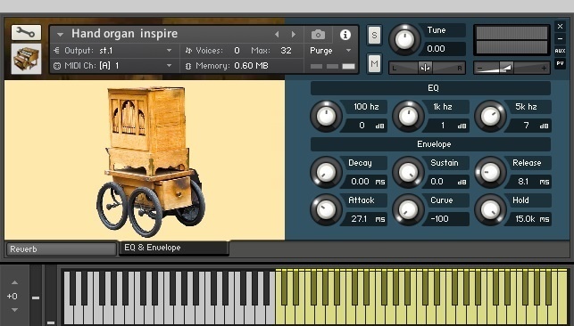
Task: Click the output level meter display
Action: pos(512,40)
